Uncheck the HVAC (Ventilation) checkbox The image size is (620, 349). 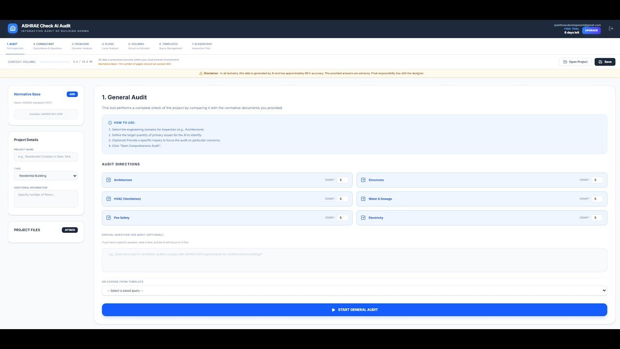[x=108, y=199]
